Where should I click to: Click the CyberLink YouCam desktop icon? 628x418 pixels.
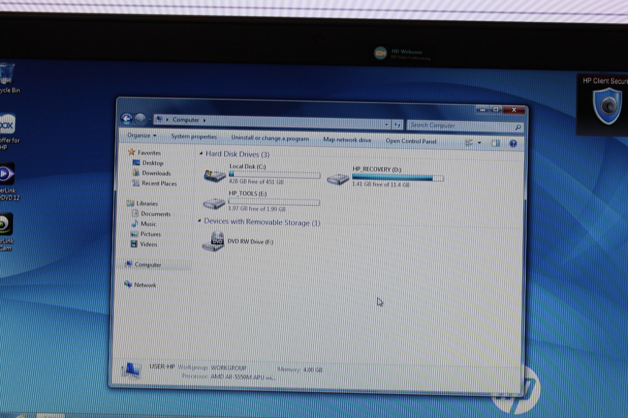point(5,224)
